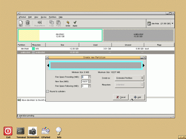The image size is (186, 139).
Task: Click the Free Space Following spinner arrows
Action: [x=90, y=86]
